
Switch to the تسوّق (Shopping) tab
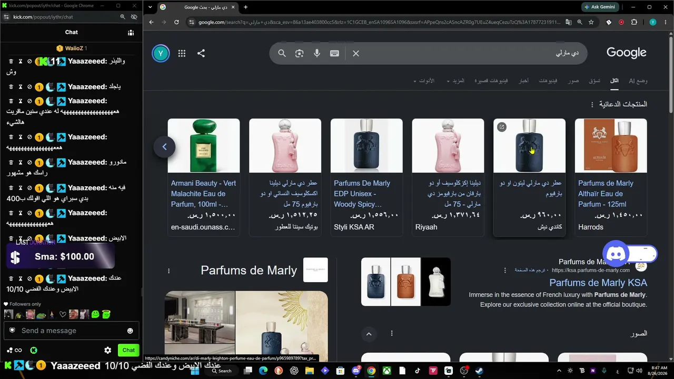coord(594,81)
